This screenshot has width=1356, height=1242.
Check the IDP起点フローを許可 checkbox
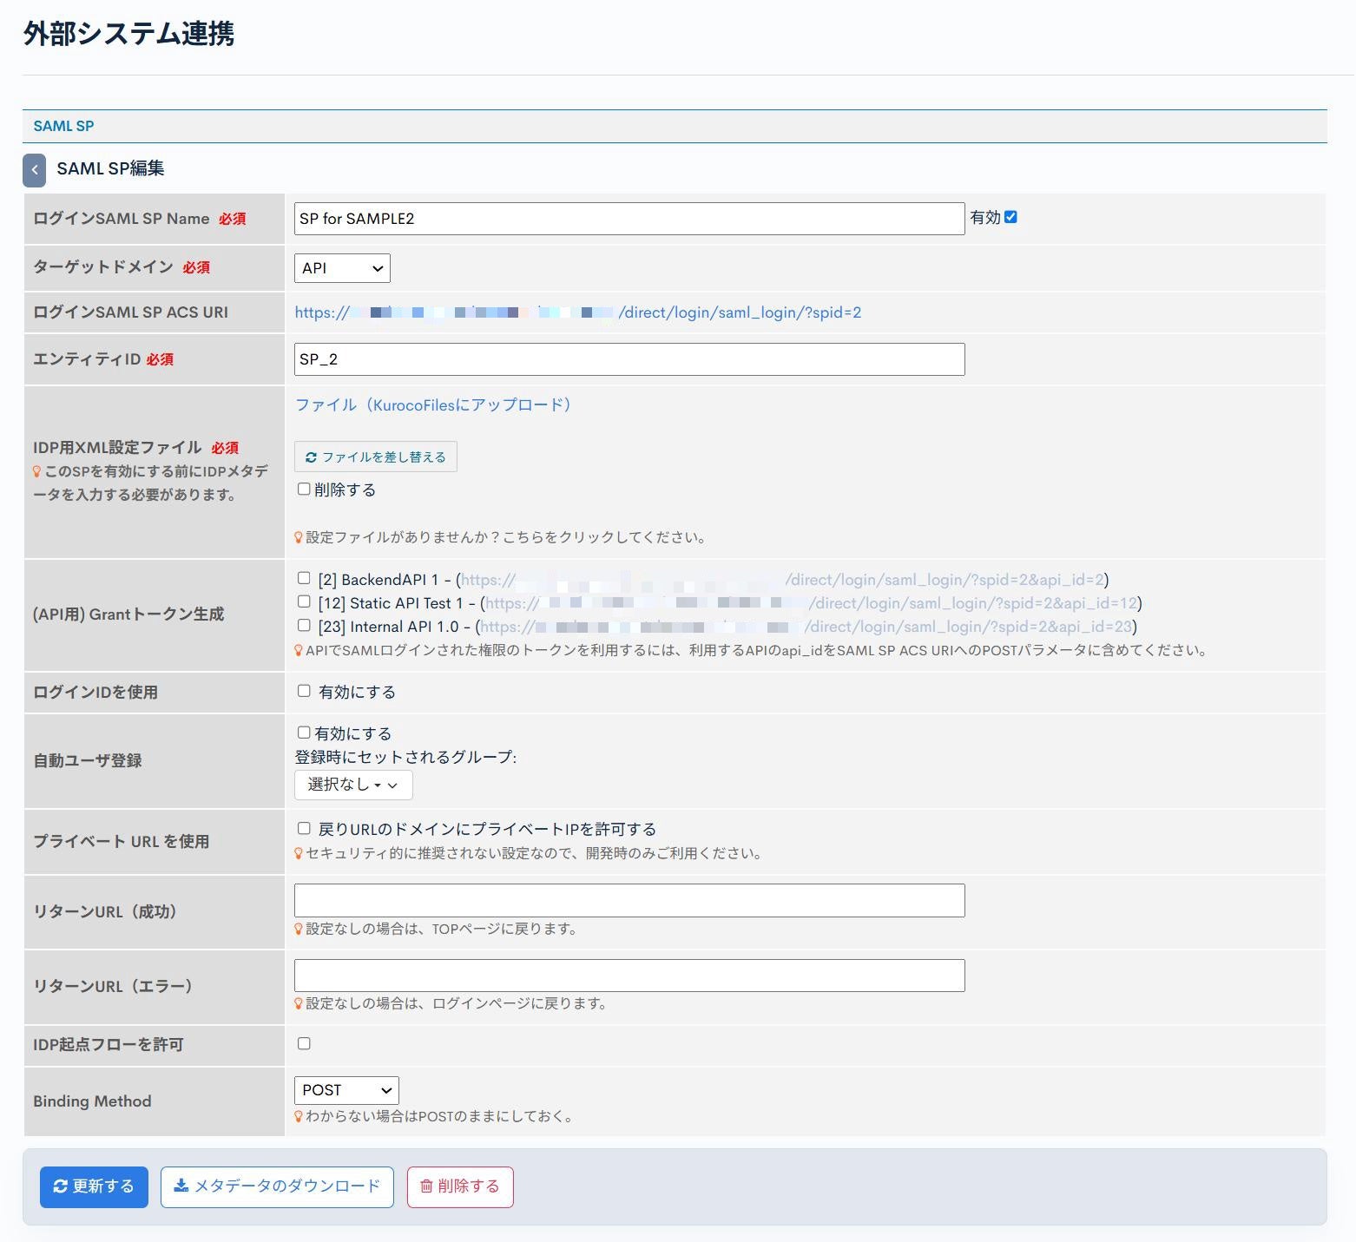coord(303,1043)
